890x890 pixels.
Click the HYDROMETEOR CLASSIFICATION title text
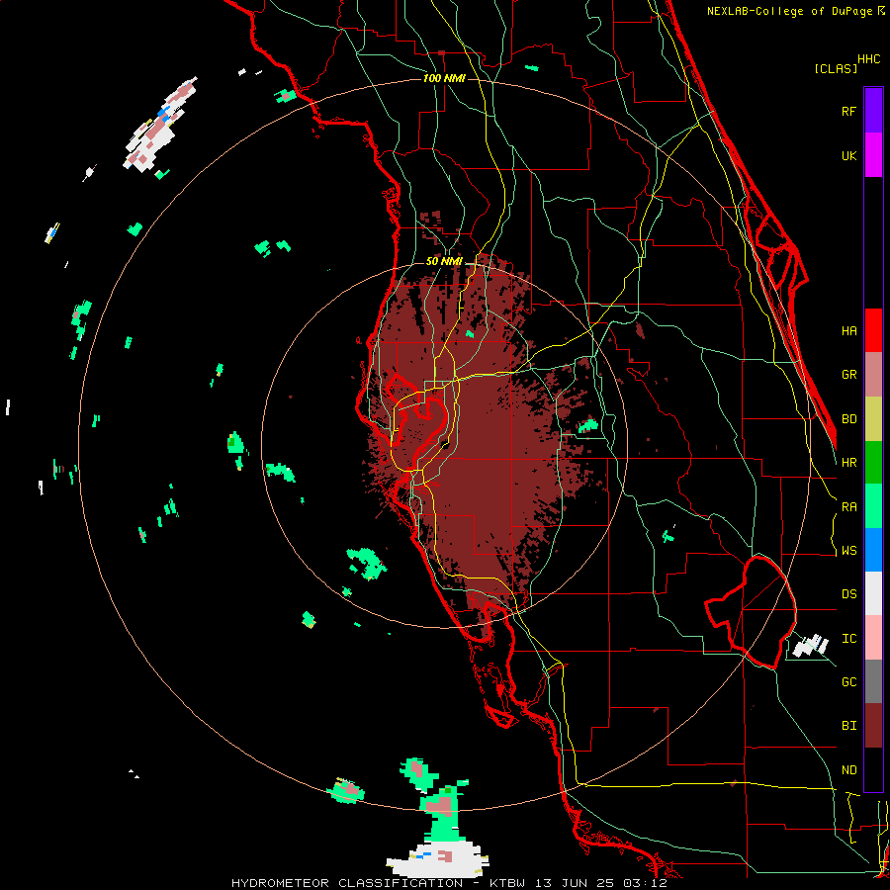(x=347, y=883)
